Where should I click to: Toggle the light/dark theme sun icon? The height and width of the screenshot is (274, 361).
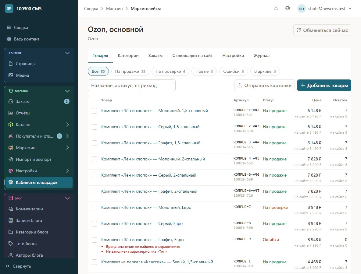click(x=276, y=9)
